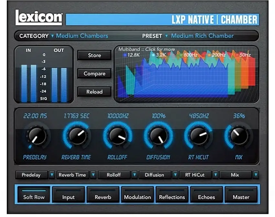The width and height of the screenshot is (275, 217).
Task: Click the Mix knob
Action: [x=239, y=135]
